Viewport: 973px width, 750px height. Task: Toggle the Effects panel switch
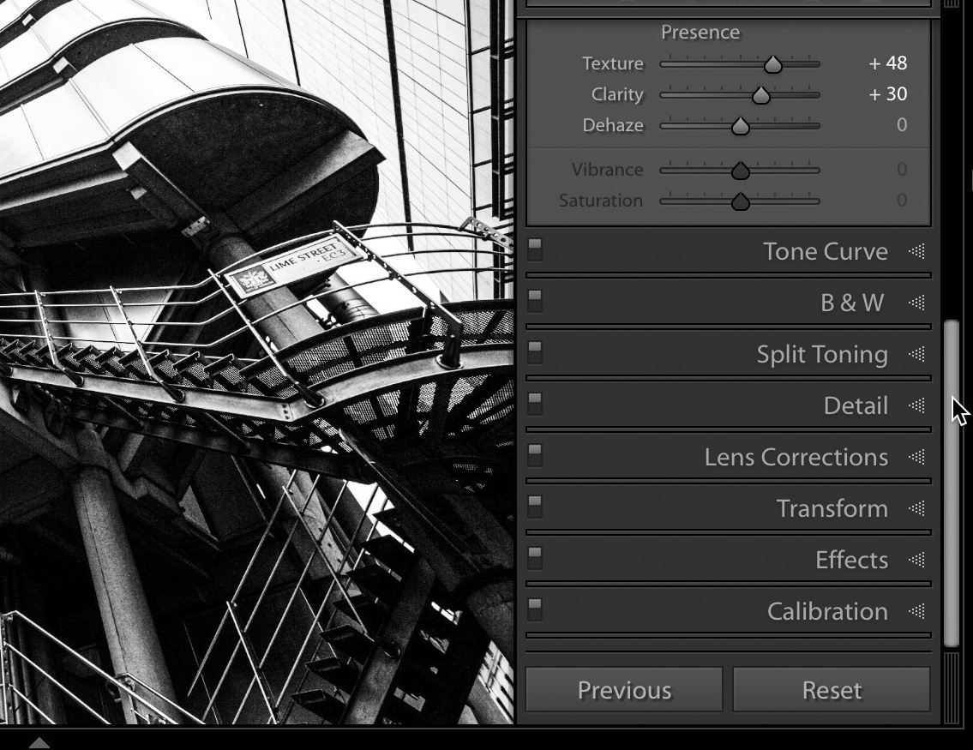535,559
